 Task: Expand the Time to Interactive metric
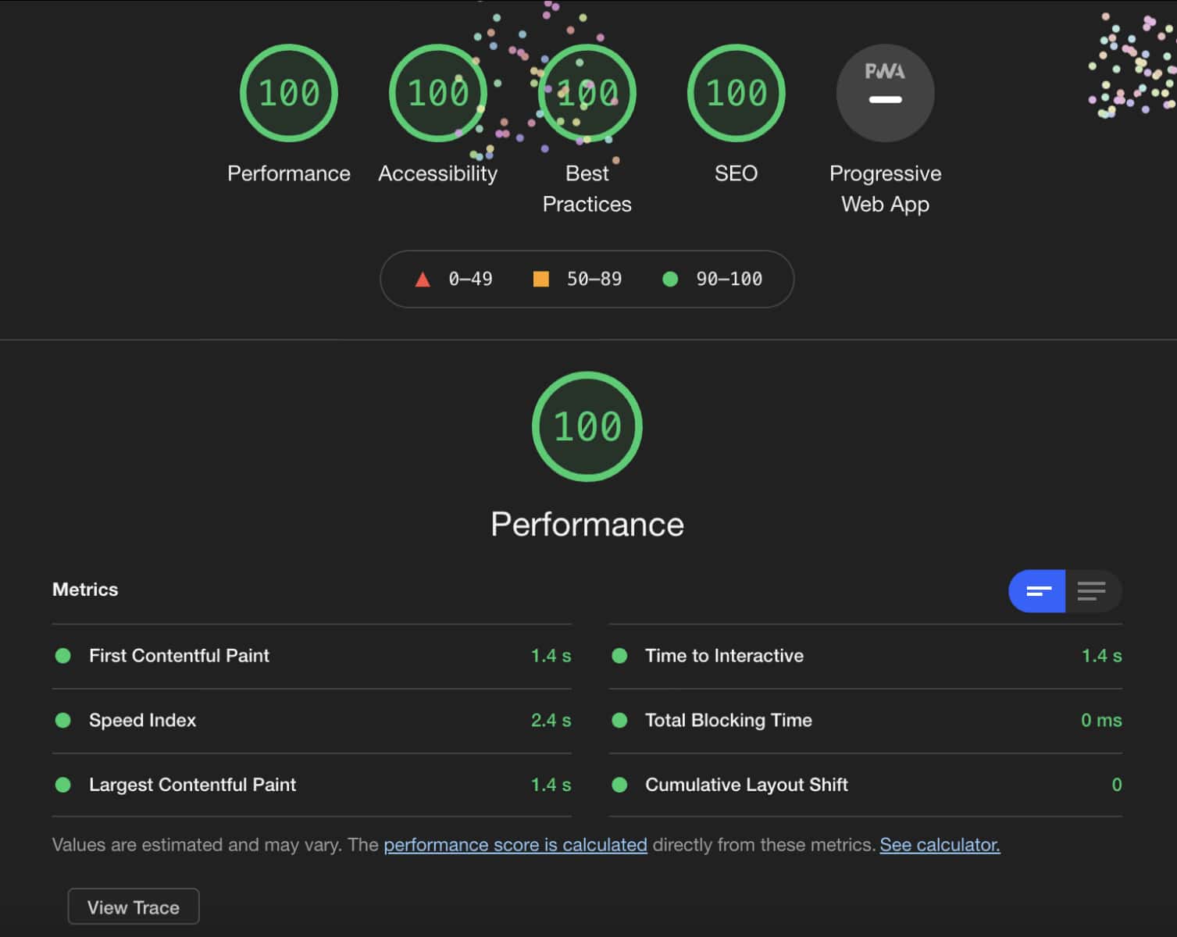tap(724, 656)
